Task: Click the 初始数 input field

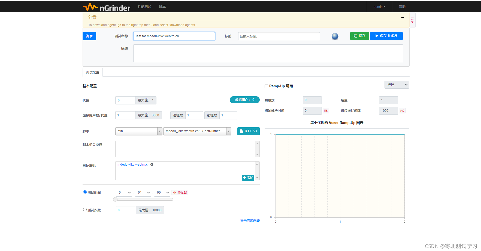Action: click(312, 100)
